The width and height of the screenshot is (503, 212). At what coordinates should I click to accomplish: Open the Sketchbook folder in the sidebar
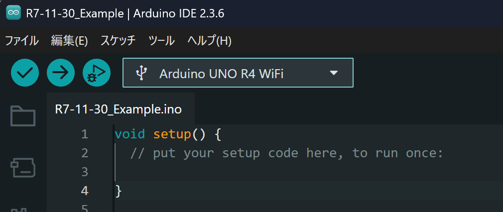[23, 116]
